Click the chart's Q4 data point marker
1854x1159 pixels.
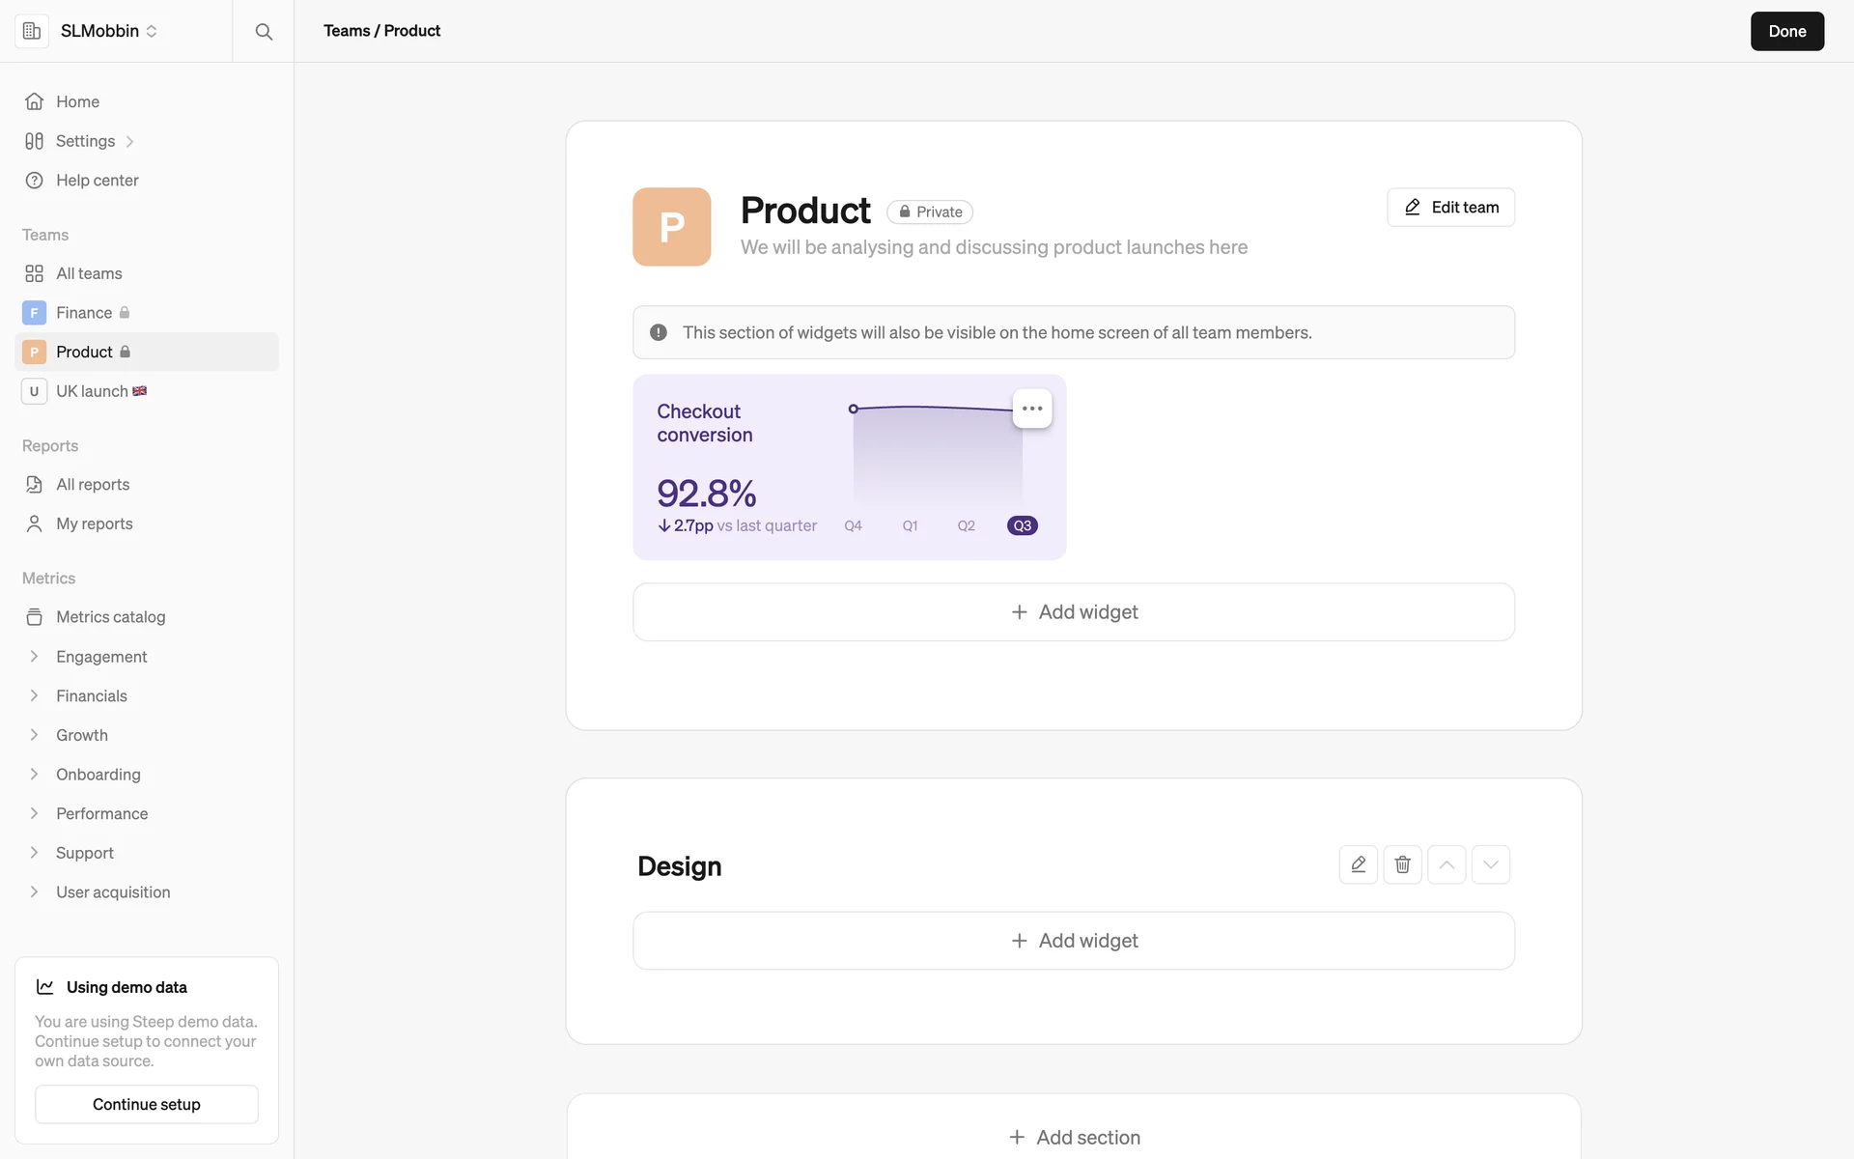tap(853, 410)
